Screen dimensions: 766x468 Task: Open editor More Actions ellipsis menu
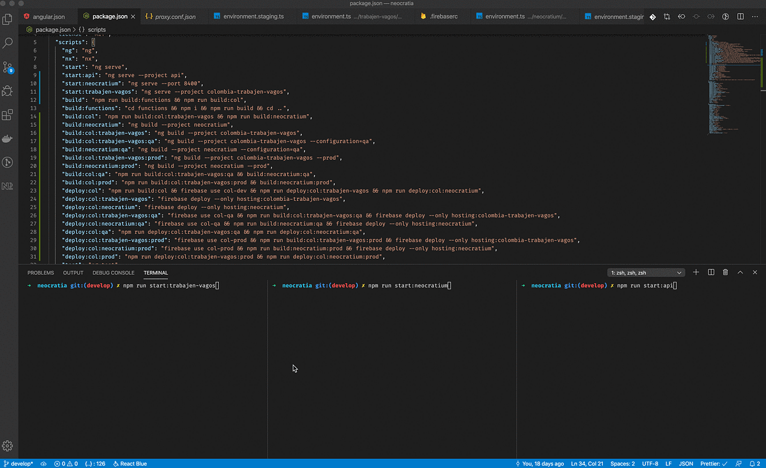coord(756,17)
